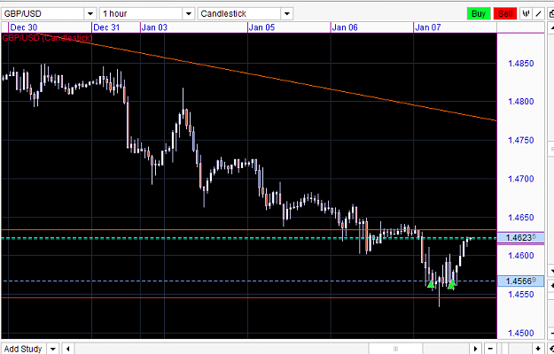Click the 1.4750 axis price label
The width and height of the screenshot is (554, 354).
pos(520,141)
